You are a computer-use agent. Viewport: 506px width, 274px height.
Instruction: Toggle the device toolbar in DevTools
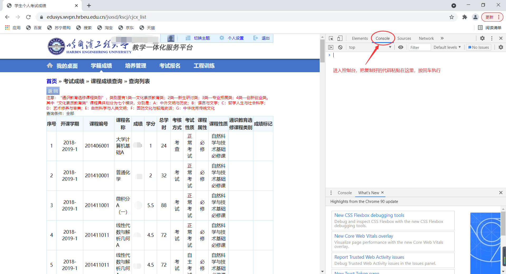(x=340, y=38)
